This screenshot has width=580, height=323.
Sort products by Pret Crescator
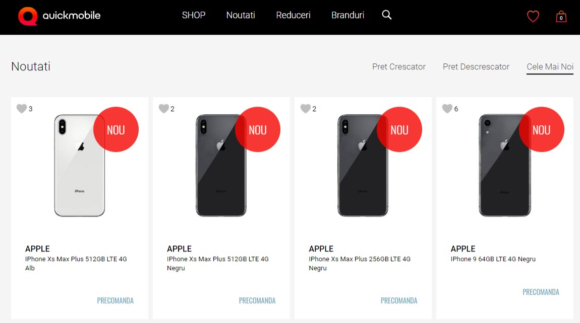pyautogui.click(x=398, y=66)
